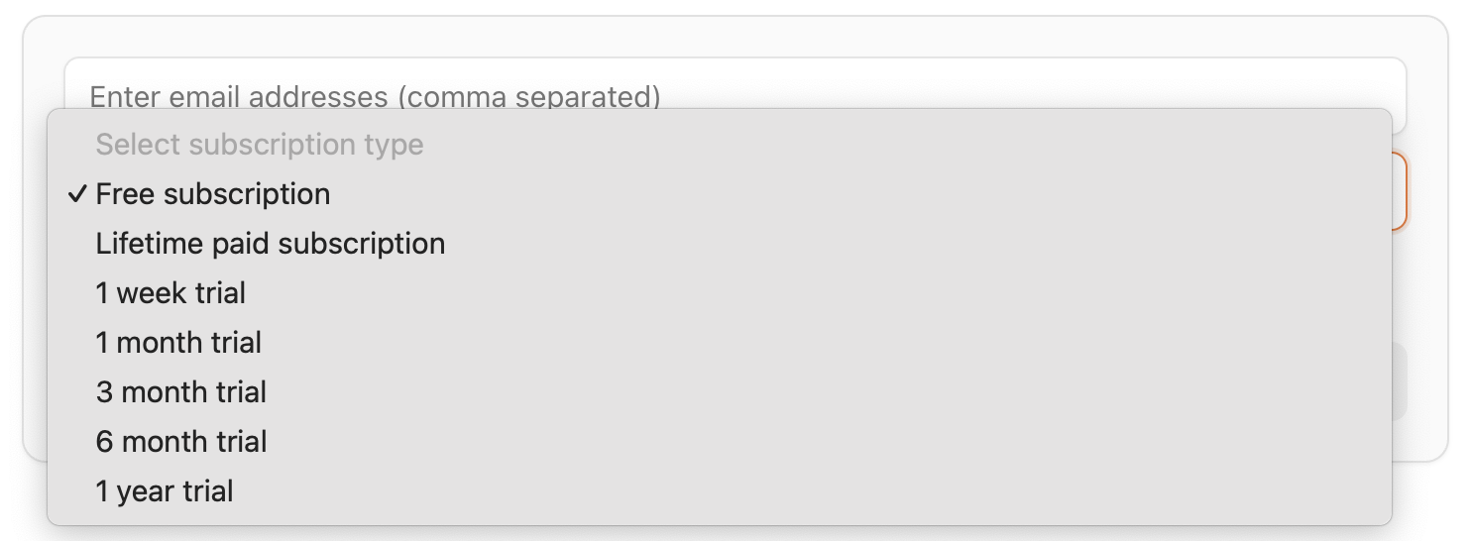Set the trial length to three months
The image size is (1471, 541).
(181, 392)
